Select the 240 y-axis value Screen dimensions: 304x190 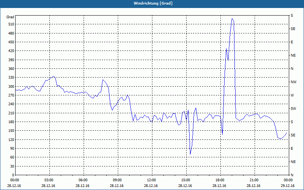[x=11, y=104]
